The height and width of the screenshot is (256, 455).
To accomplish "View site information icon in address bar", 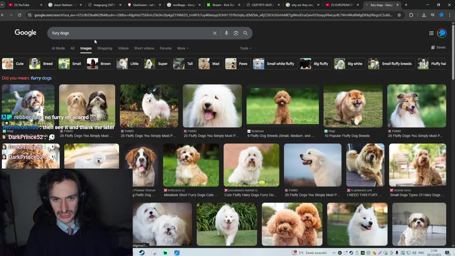I will pyautogui.click(x=30, y=15).
